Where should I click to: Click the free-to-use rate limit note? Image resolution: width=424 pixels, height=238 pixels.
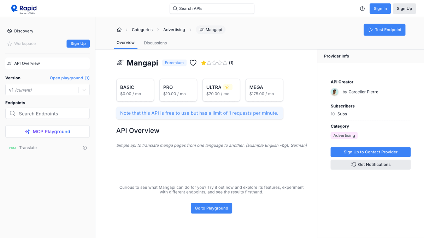(x=199, y=113)
